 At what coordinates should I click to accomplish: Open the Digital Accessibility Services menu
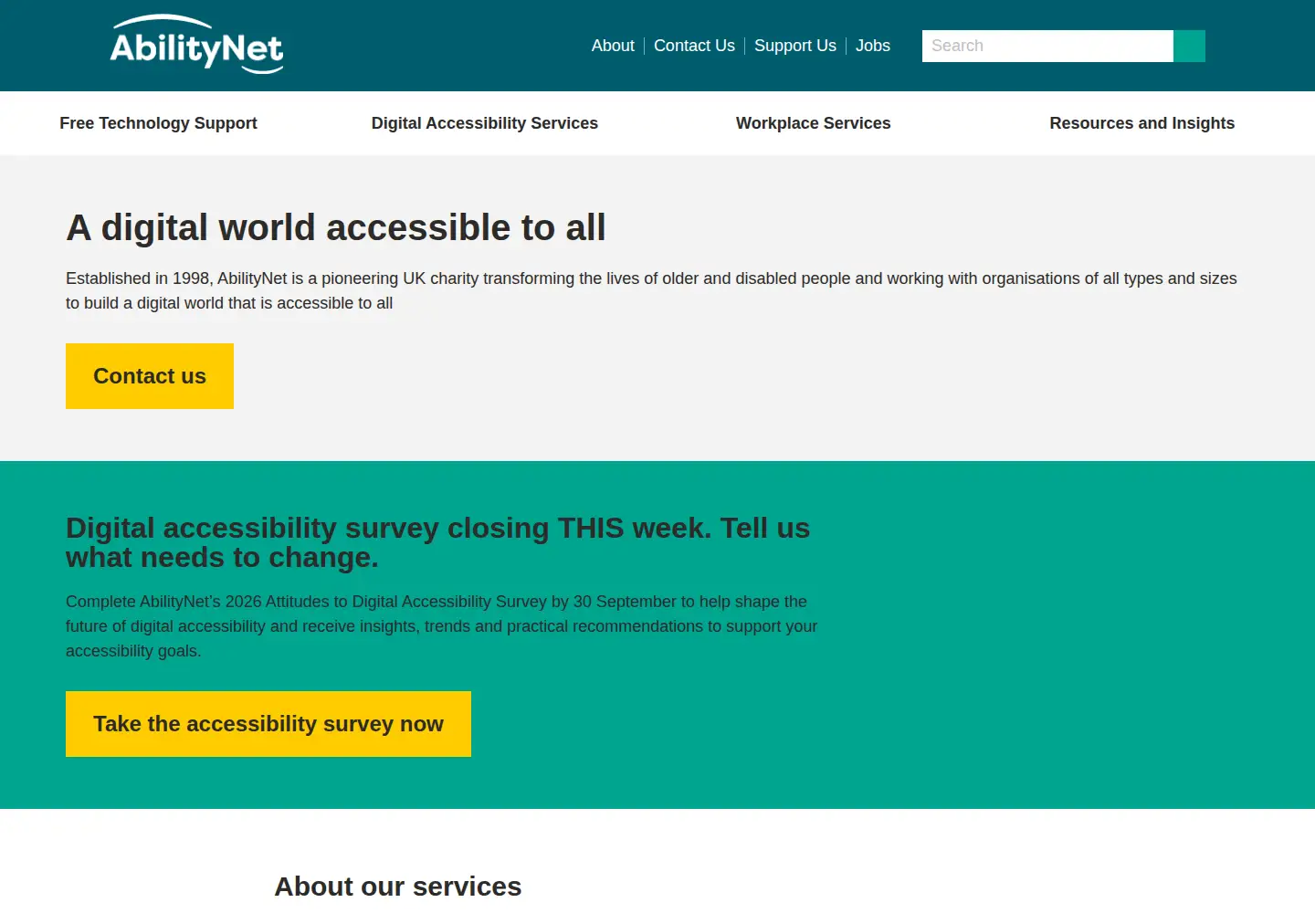[485, 123]
